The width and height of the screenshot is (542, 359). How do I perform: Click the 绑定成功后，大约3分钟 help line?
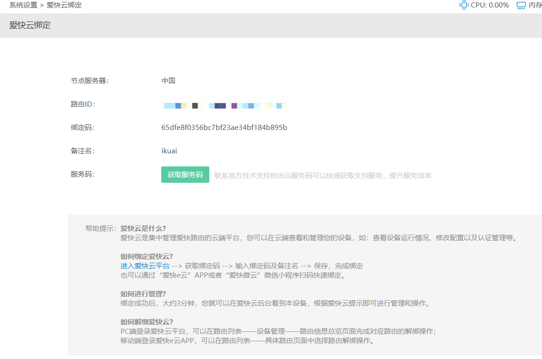pyautogui.click(x=276, y=303)
